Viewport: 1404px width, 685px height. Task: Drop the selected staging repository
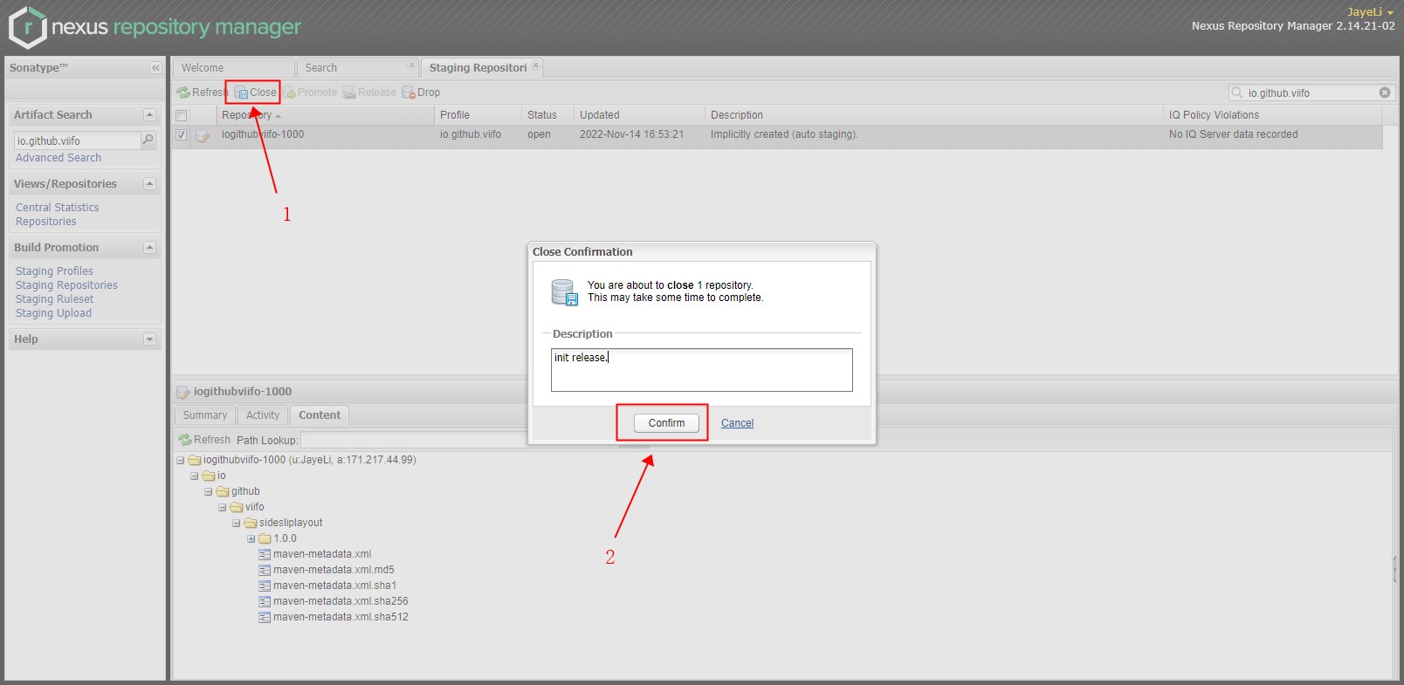pos(421,92)
